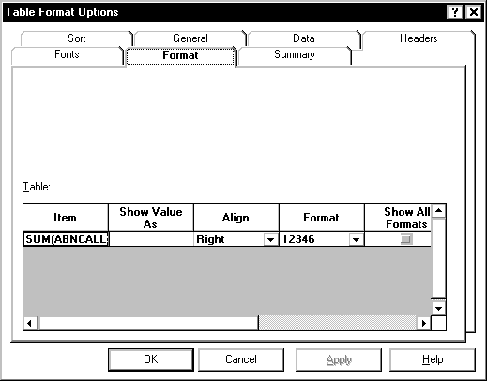Click the left arrow of the horizontal scrollbar
Image resolution: width=487 pixels, height=381 pixels.
point(30,323)
